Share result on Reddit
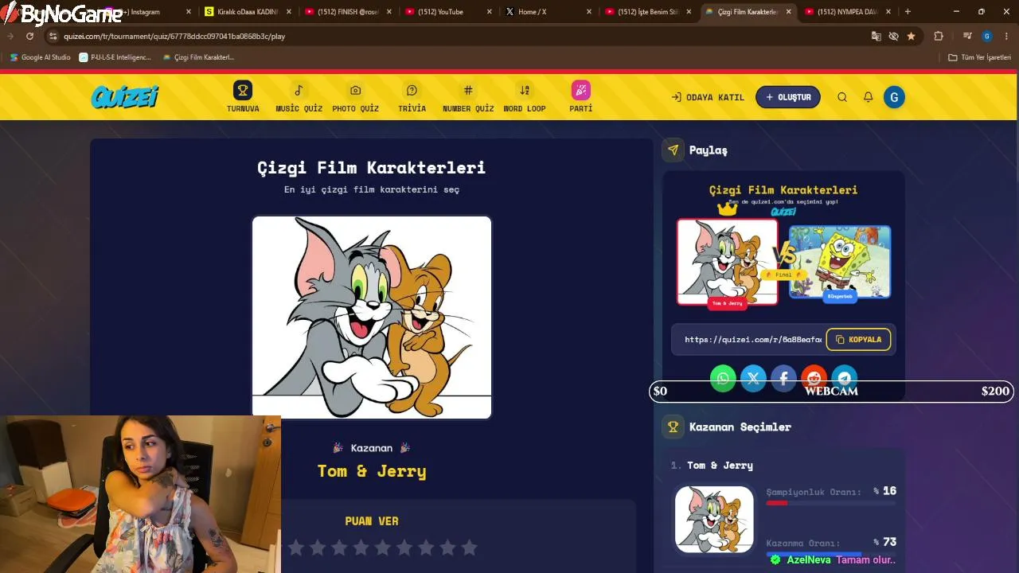This screenshot has width=1019, height=573. pos(814,378)
